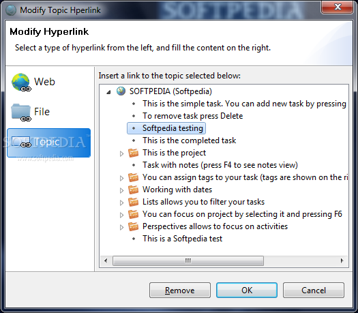Expand the focus on project F6 node
Screen dimensions: 358x313
pyautogui.click(x=121, y=215)
